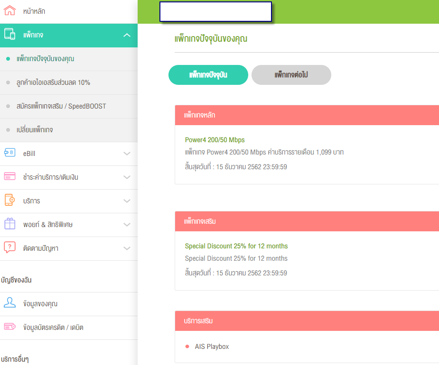Click Power4 200/50 Mbps package title
The image size is (439, 365).
pos(215,140)
